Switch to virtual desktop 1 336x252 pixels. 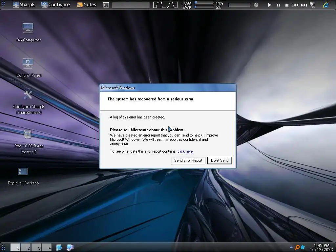coord(15,247)
